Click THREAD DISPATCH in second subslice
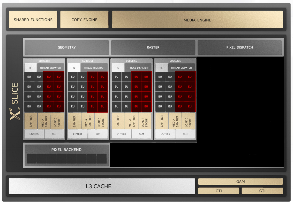 pos(94,68)
